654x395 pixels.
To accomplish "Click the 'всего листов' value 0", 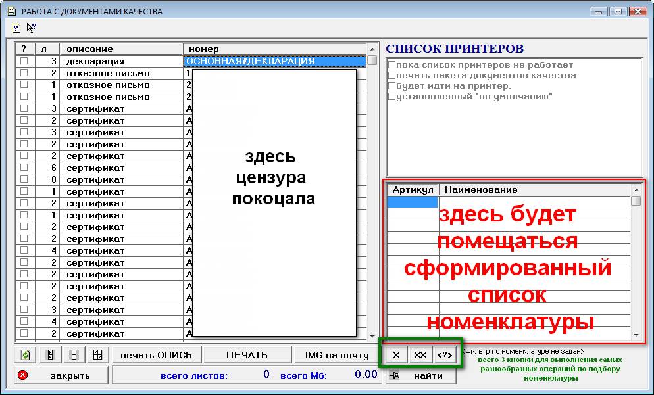I will click(266, 374).
